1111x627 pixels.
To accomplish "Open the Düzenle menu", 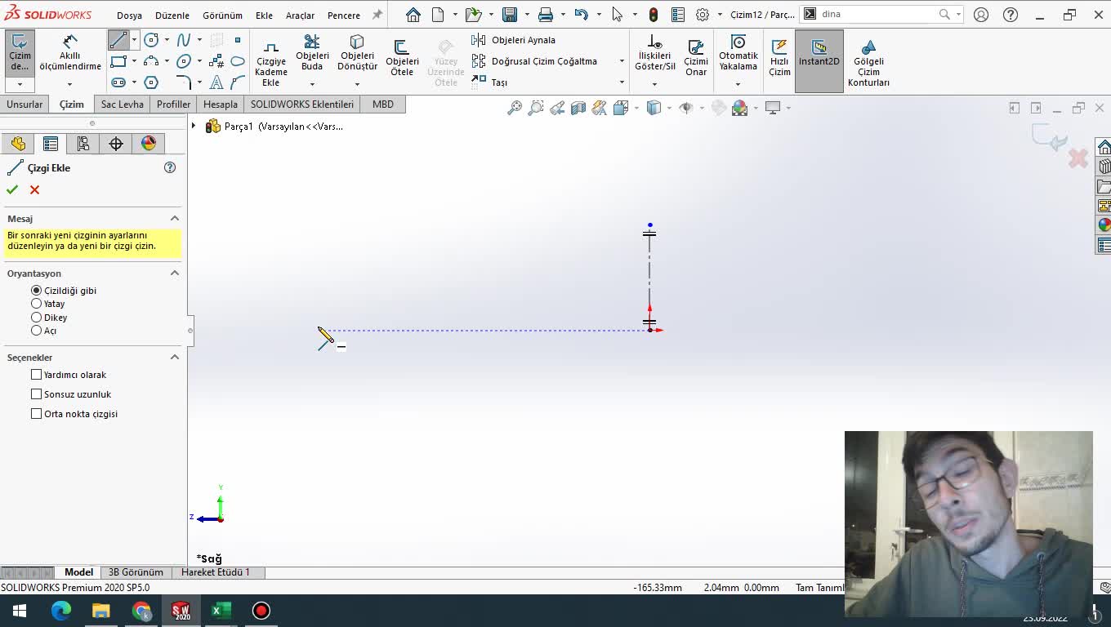I will click(172, 16).
